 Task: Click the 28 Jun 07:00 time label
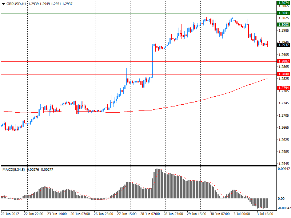(x=150, y=214)
